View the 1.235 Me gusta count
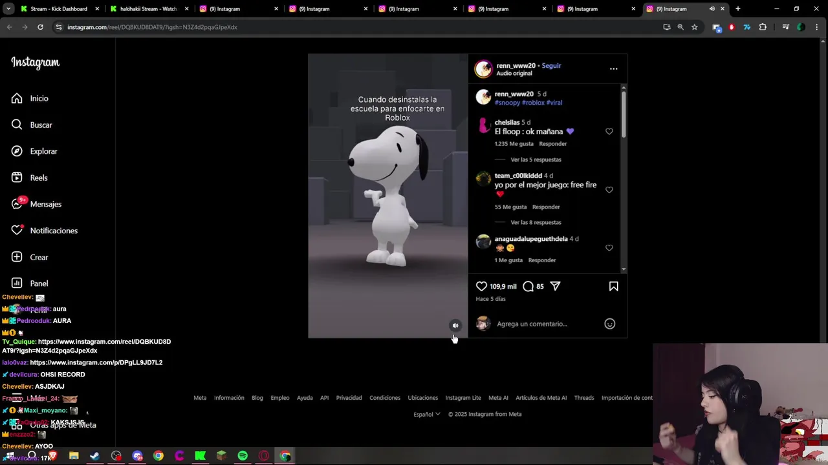Viewport: 828px width, 465px height. tap(514, 144)
